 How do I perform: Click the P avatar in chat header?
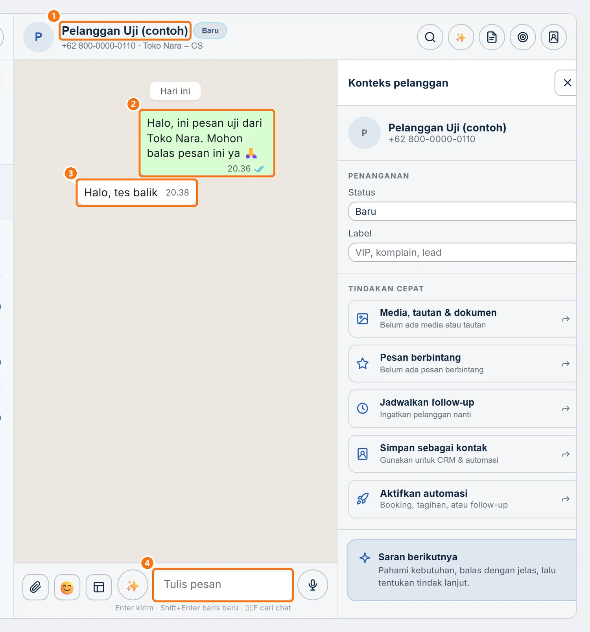39,37
